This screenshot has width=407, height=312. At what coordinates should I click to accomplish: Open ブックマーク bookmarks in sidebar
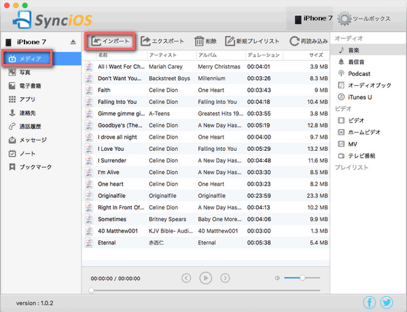(x=30, y=167)
